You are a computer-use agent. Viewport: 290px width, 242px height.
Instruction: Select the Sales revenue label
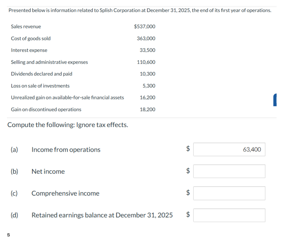(26, 26)
